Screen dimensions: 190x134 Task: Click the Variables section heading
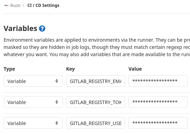point(20,29)
